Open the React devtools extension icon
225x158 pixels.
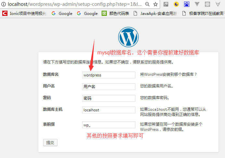207,4
